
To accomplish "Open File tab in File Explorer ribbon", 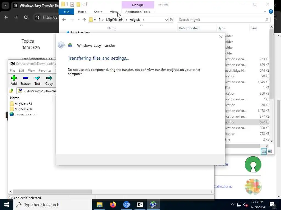I will coord(66,12).
